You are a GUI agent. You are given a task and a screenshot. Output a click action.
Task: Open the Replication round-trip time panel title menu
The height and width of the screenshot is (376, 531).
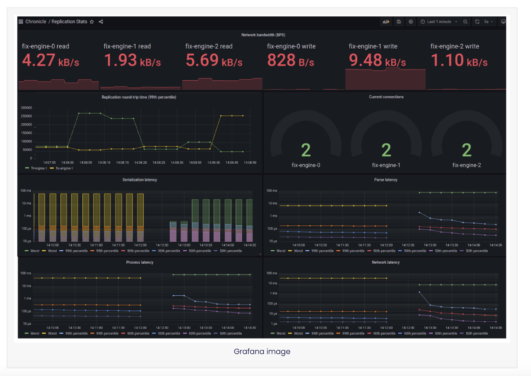(139, 97)
